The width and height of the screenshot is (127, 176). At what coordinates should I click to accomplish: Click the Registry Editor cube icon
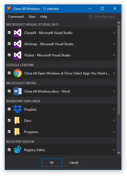[18, 149]
